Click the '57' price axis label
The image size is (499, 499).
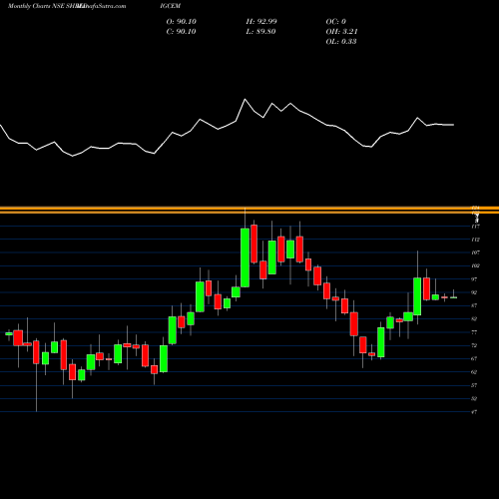coord(474,385)
